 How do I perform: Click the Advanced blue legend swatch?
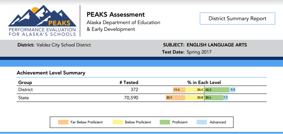[202, 122]
